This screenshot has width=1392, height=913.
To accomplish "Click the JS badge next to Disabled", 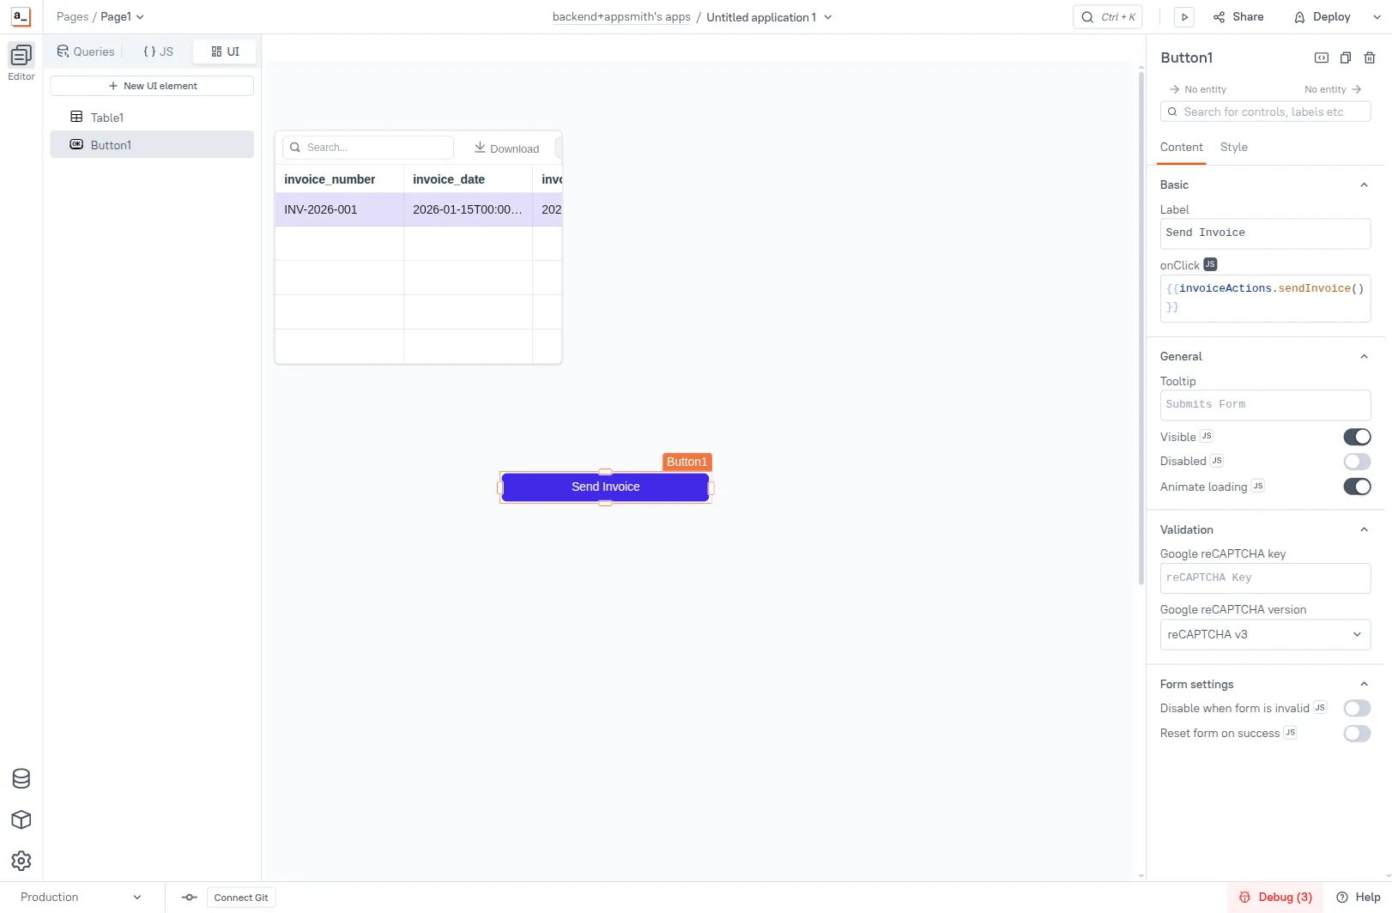I will point(1217,461).
